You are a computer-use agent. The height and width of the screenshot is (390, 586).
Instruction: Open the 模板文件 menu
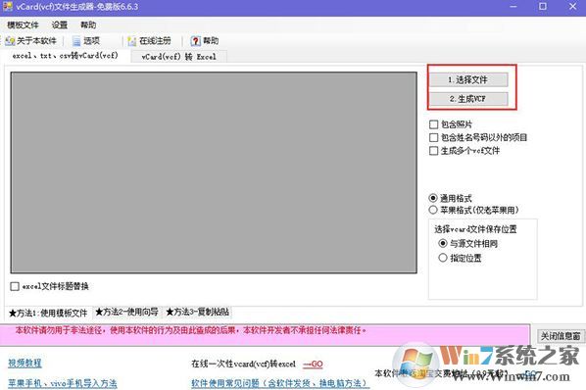coord(23,25)
